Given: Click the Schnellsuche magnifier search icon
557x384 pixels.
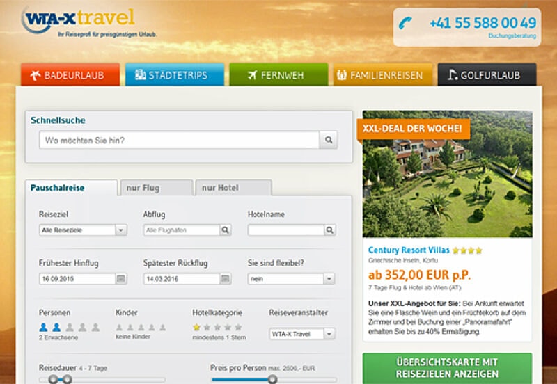Looking at the screenshot, I should coord(329,140).
